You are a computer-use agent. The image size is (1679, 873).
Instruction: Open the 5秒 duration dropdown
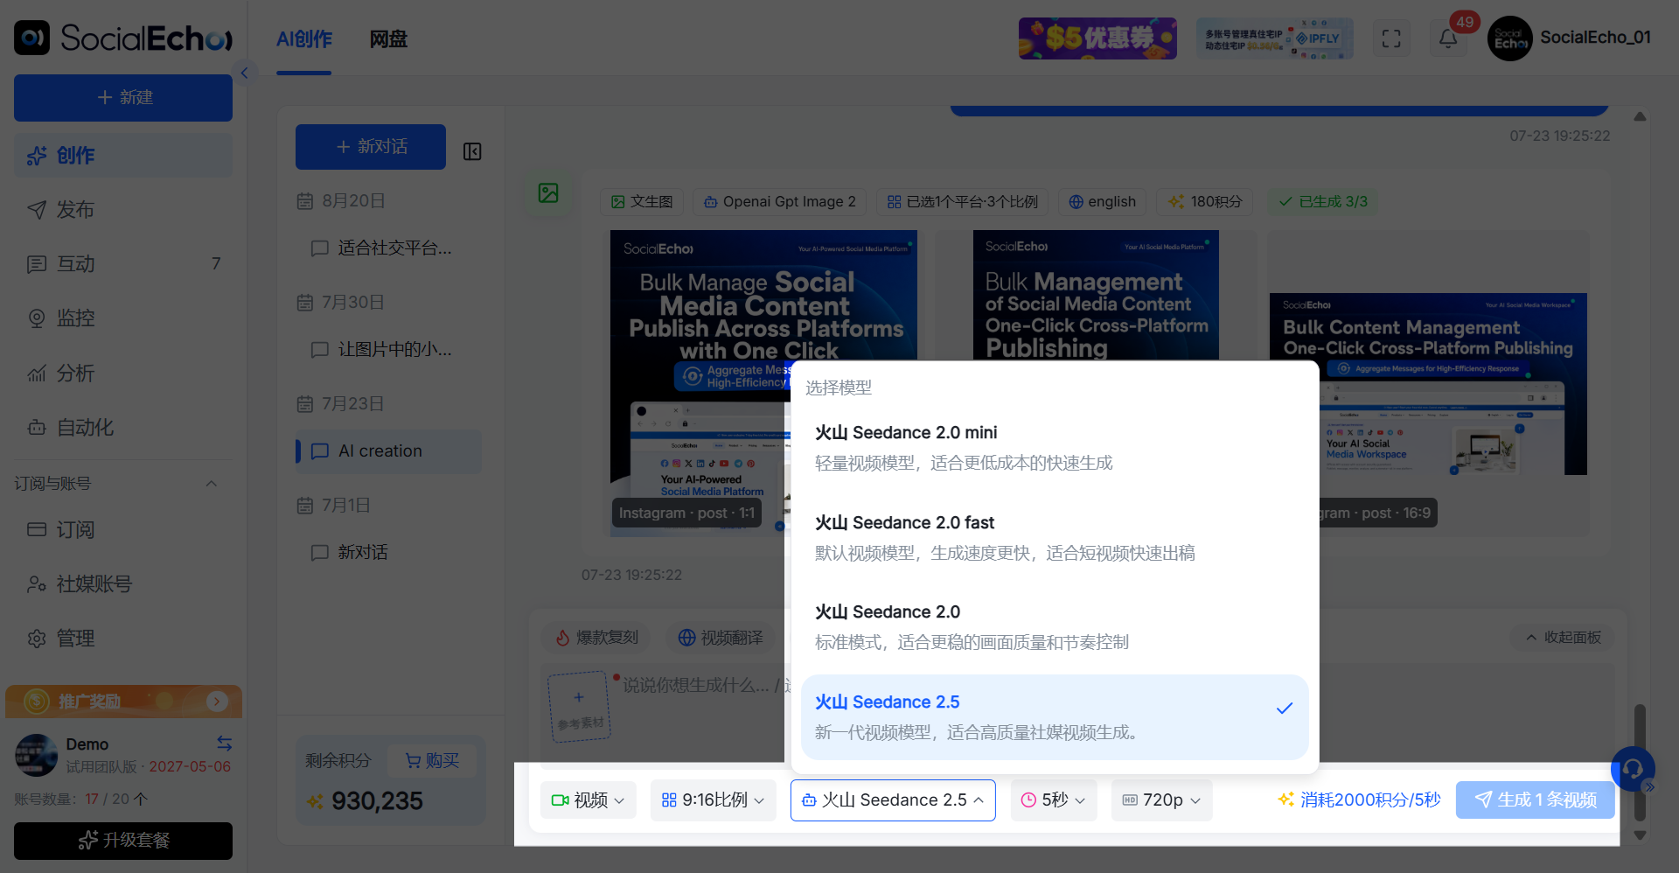tap(1054, 800)
